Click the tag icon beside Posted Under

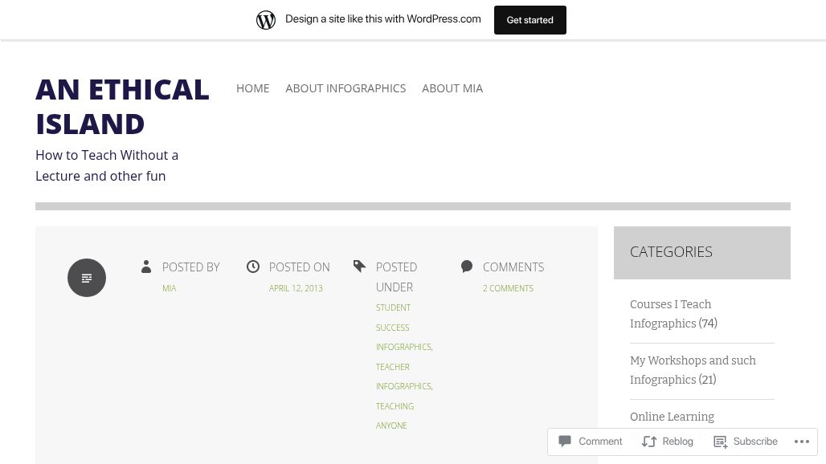tap(360, 267)
